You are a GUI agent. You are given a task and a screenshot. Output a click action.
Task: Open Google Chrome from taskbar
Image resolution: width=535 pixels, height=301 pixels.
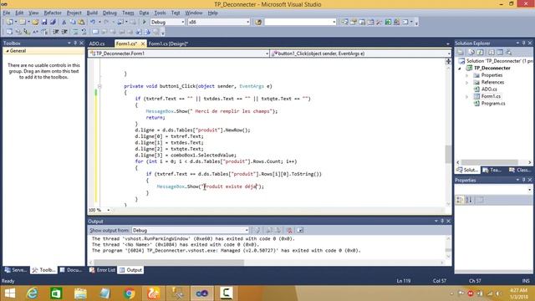130,293
